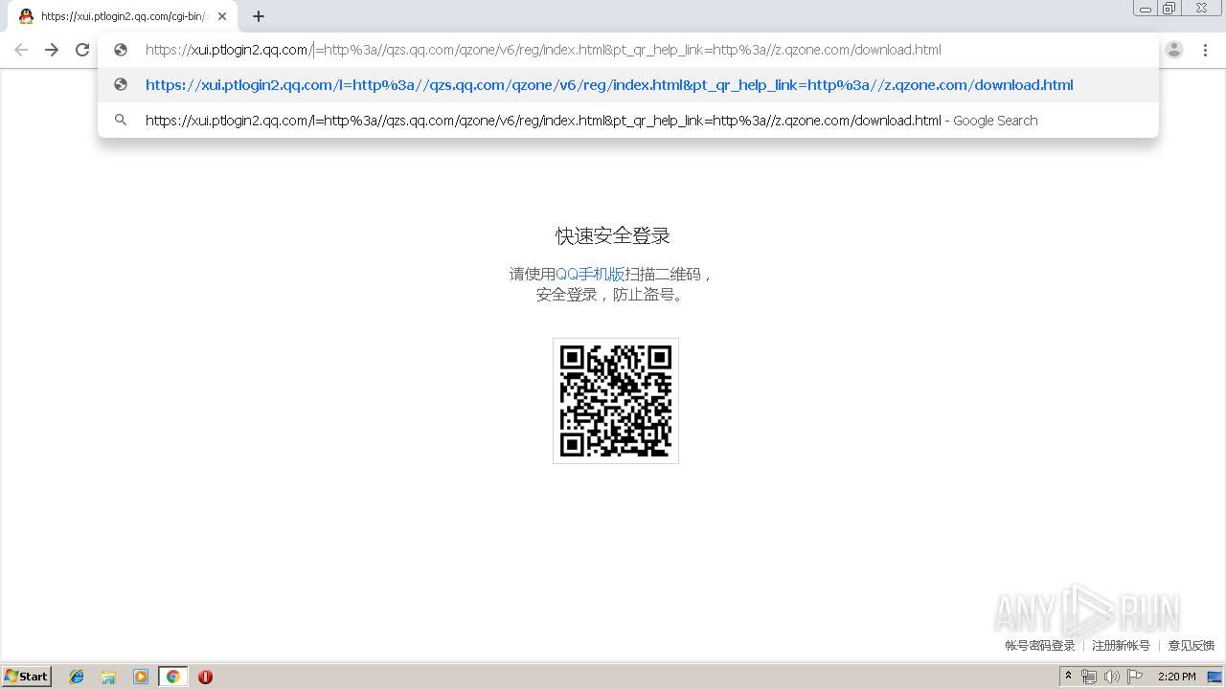Choose the blue URL autocomplete suggestion
This screenshot has width=1226, height=689.
coord(628,85)
